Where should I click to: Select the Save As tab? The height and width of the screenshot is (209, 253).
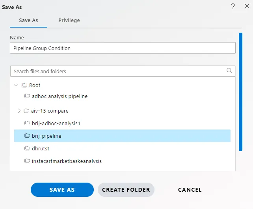[x=28, y=20]
